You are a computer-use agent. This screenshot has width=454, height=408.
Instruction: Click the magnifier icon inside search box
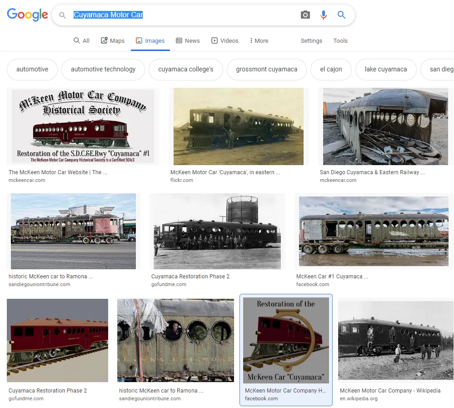click(62, 15)
